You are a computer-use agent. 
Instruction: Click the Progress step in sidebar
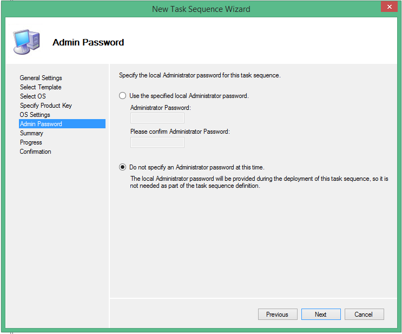coord(31,142)
